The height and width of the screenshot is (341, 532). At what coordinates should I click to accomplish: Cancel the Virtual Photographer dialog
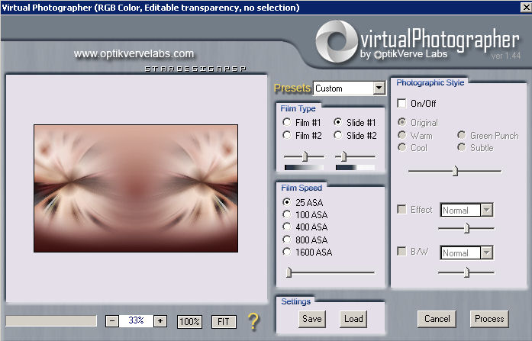click(x=437, y=319)
